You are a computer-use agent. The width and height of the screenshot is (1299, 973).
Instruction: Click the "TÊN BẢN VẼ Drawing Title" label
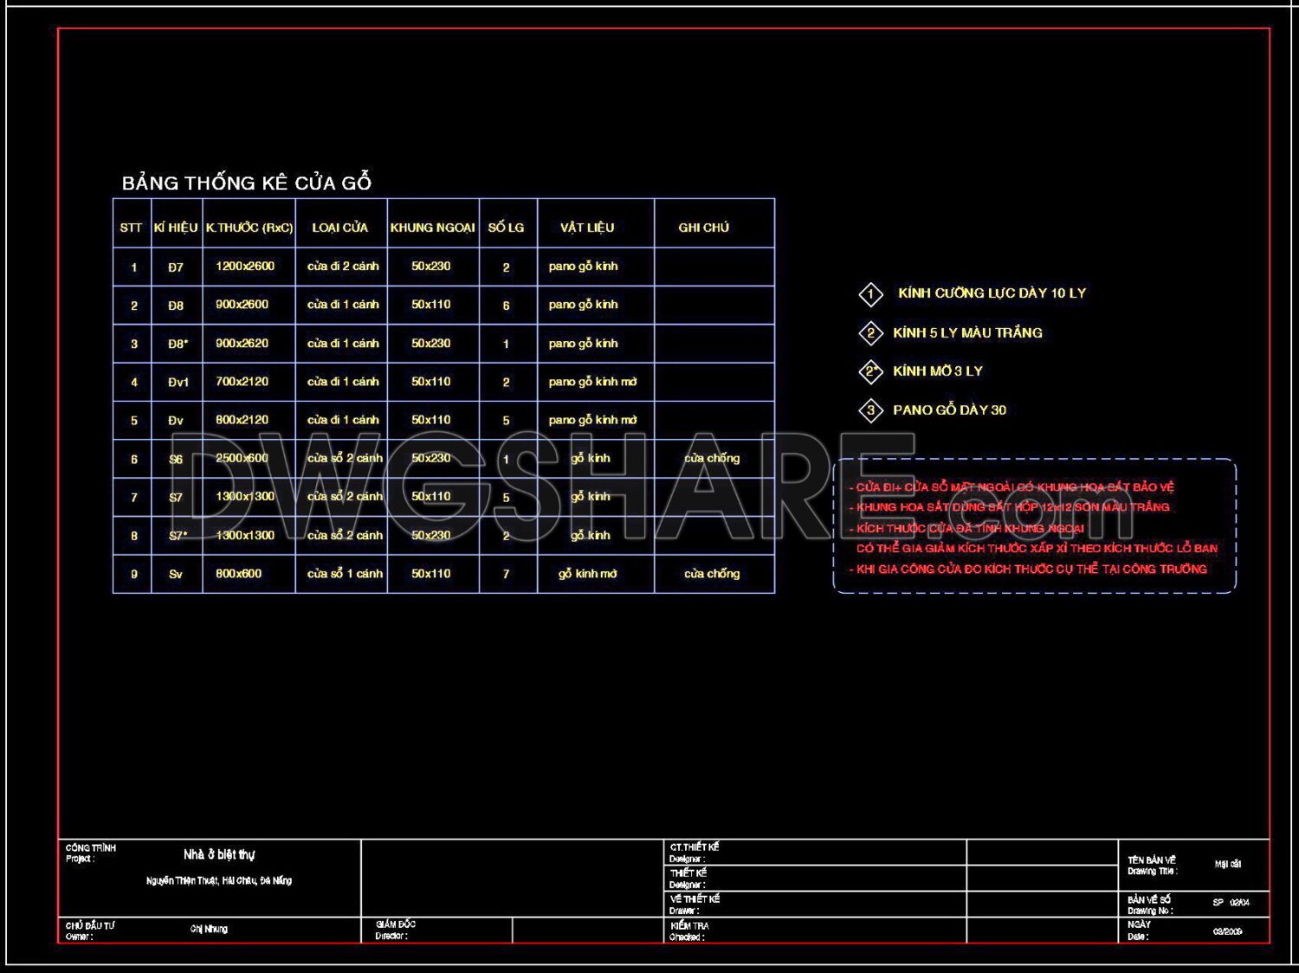(1152, 866)
